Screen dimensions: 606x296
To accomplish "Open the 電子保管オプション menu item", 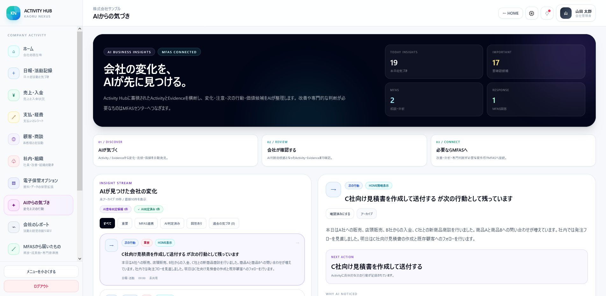I will coord(39,183).
